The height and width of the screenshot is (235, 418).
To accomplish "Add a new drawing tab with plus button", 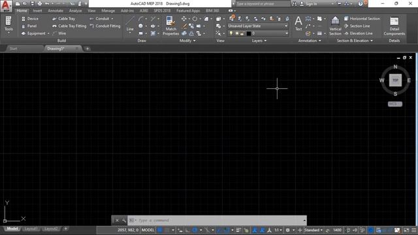I will (87, 48).
